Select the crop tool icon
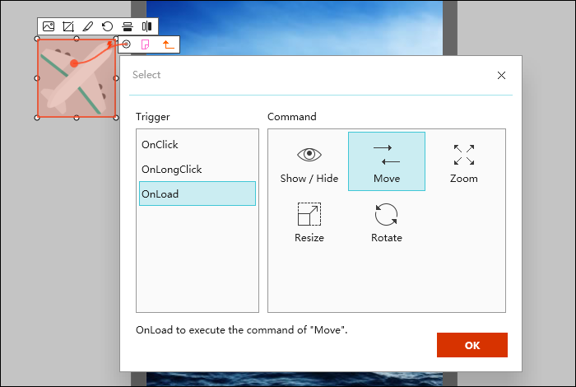This screenshot has width=576, height=387. tap(68, 26)
